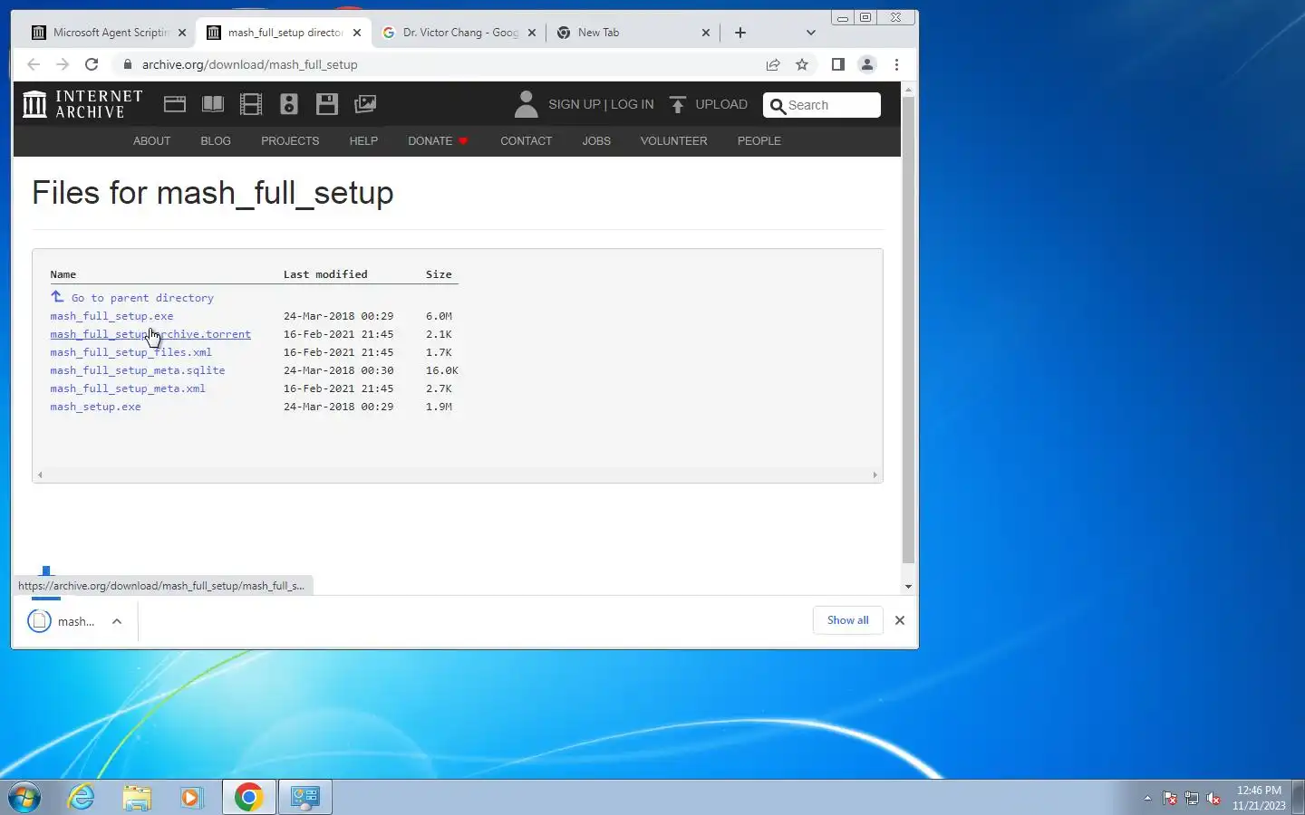1305x815 pixels.
Task: Click the user avatar icon beside Sign Up
Action: pyautogui.click(x=526, y=104)
